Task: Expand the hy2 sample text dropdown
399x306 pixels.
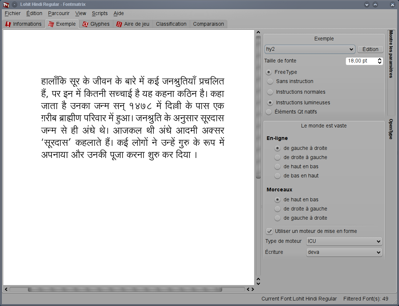Action: click(x=310, y=49)
